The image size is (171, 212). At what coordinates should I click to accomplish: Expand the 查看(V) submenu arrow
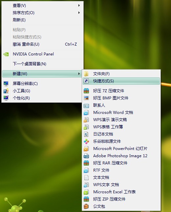(x=79, y=5)
